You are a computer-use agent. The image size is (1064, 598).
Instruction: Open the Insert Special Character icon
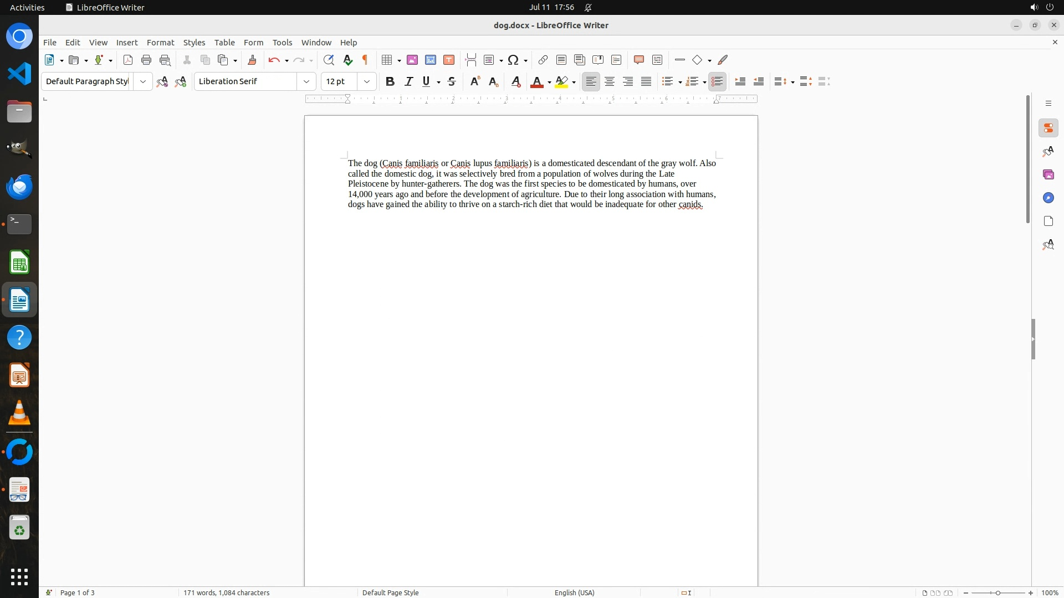click(x=513, y=60)
